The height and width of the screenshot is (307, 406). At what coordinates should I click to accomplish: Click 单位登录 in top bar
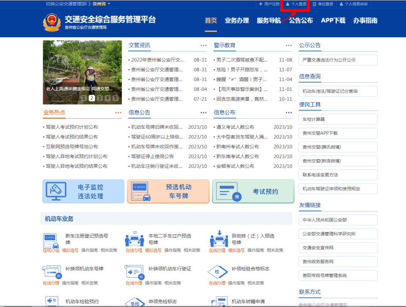pyautogui.click(x=323, y=4)
